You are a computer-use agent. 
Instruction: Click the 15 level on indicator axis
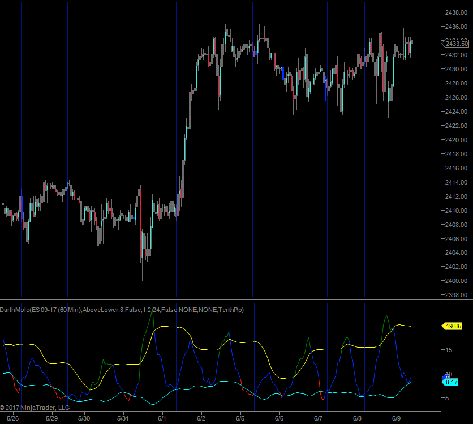point(448,350)
